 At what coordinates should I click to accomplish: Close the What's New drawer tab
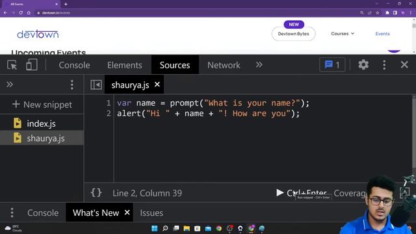[x=127, y=213]
